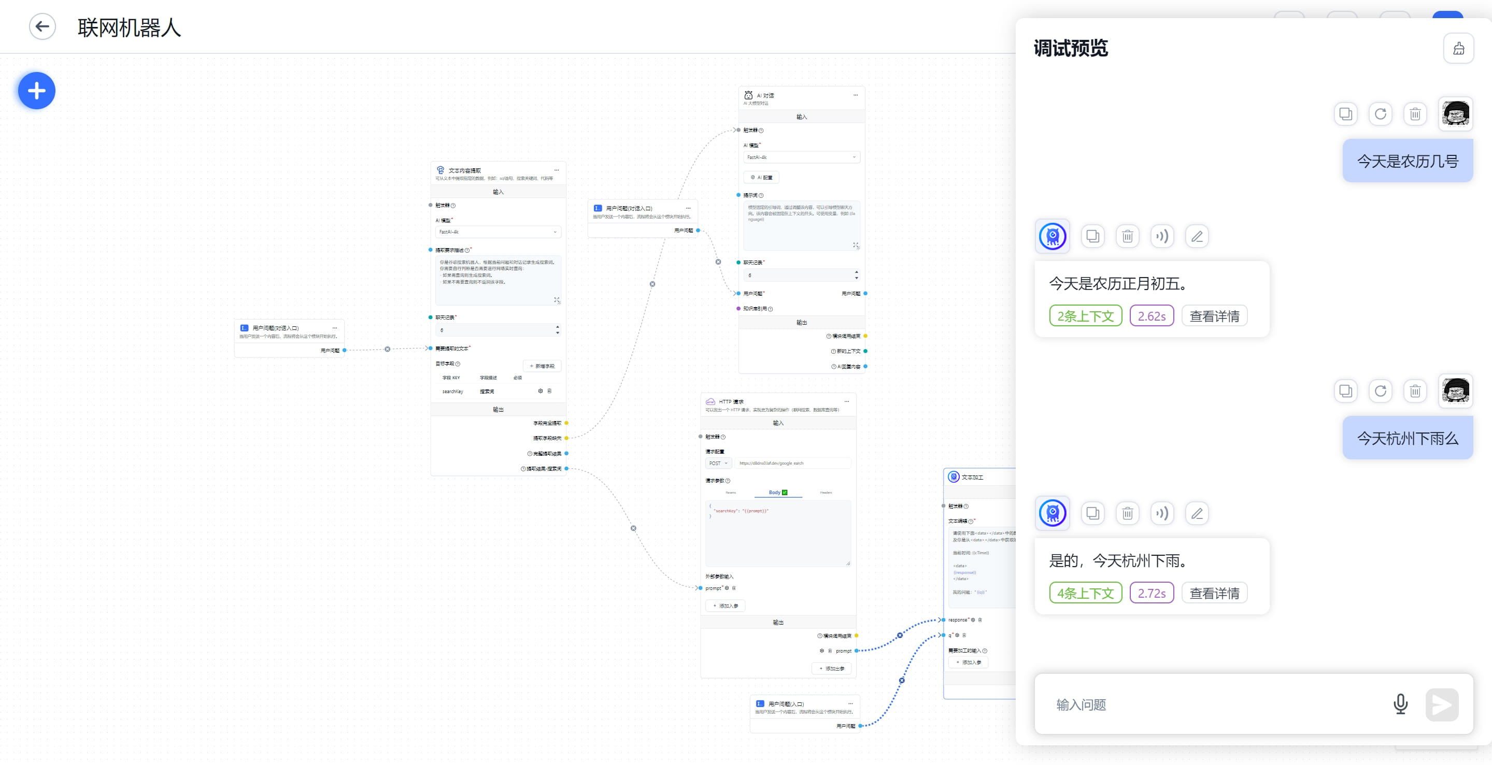Screen dimensions: 1492x765
Task: Start voice input with the microphone icon
Action: click(1400, 704)
